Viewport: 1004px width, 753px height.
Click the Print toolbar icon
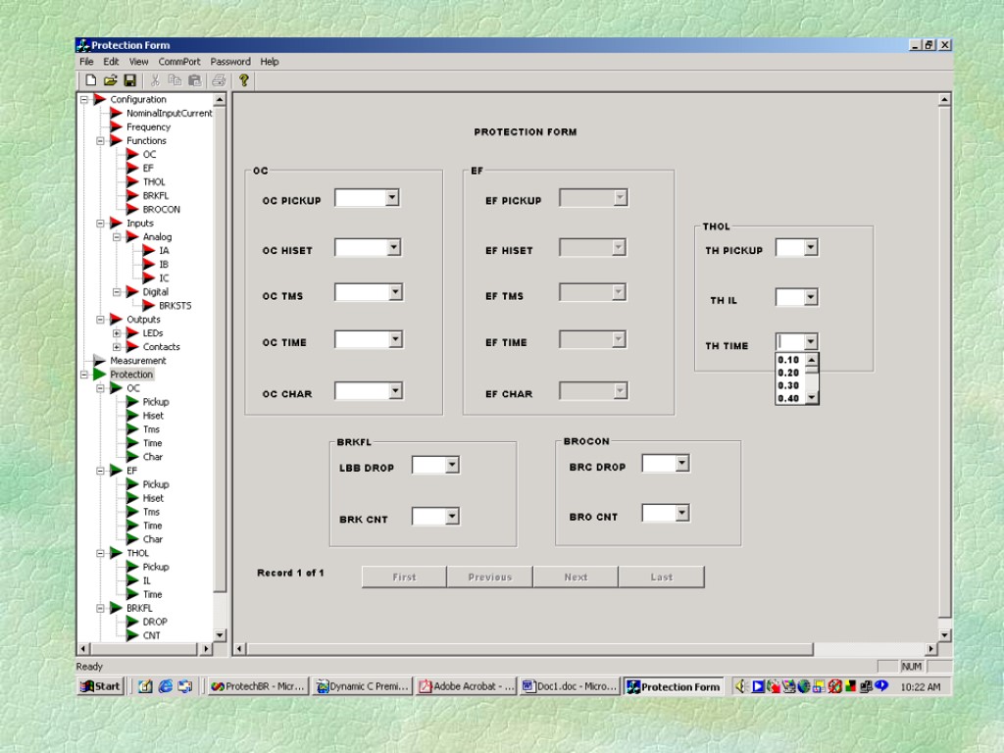[x=219, y=80]
